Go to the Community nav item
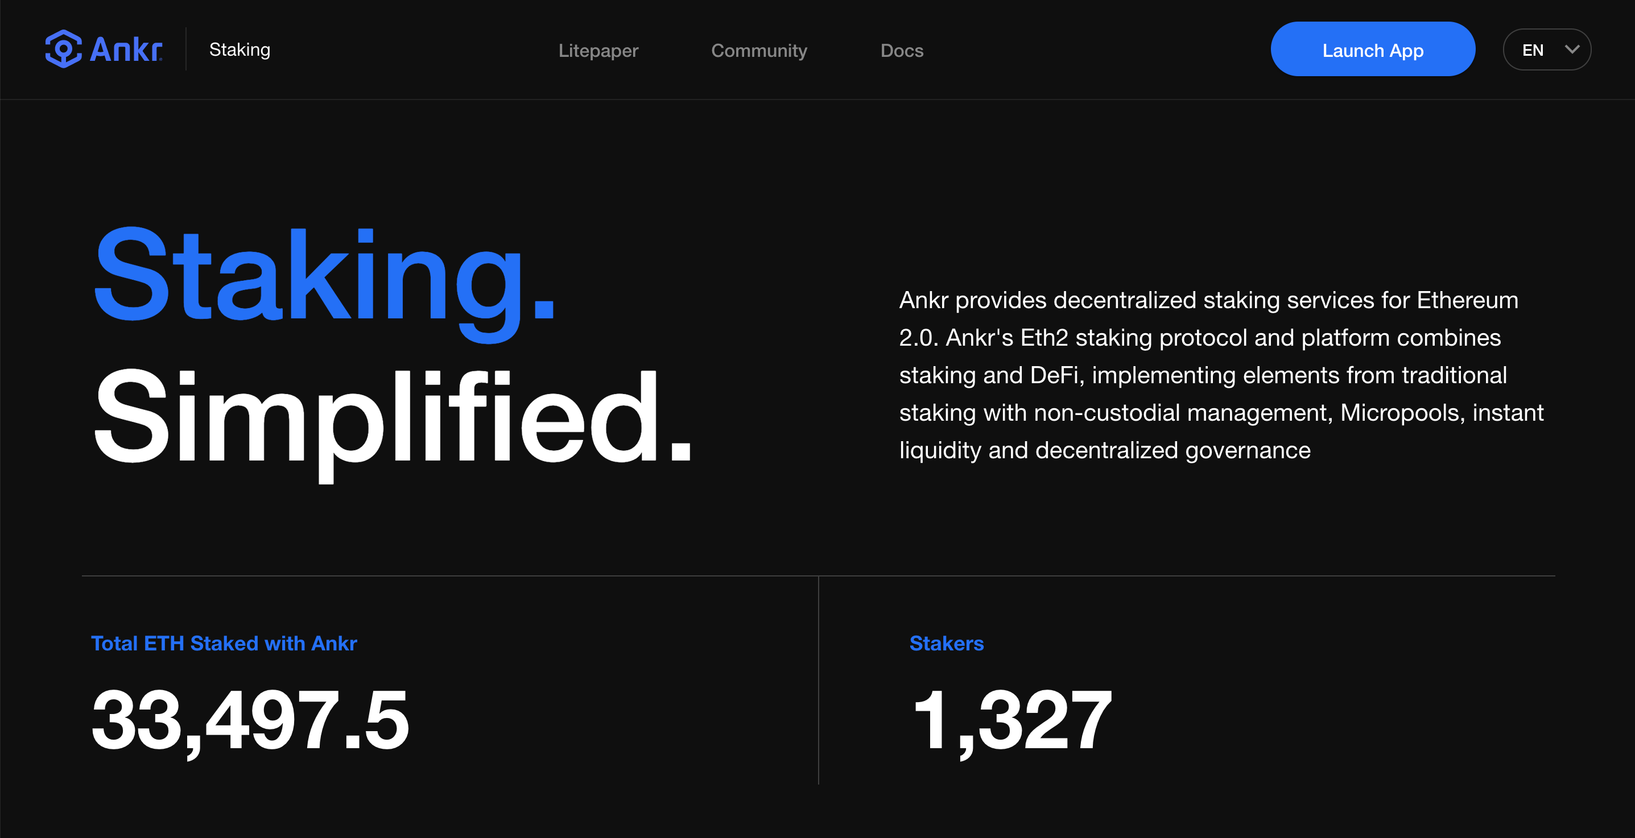This screenshot has width=1635, height=838. tap(759, 50)
